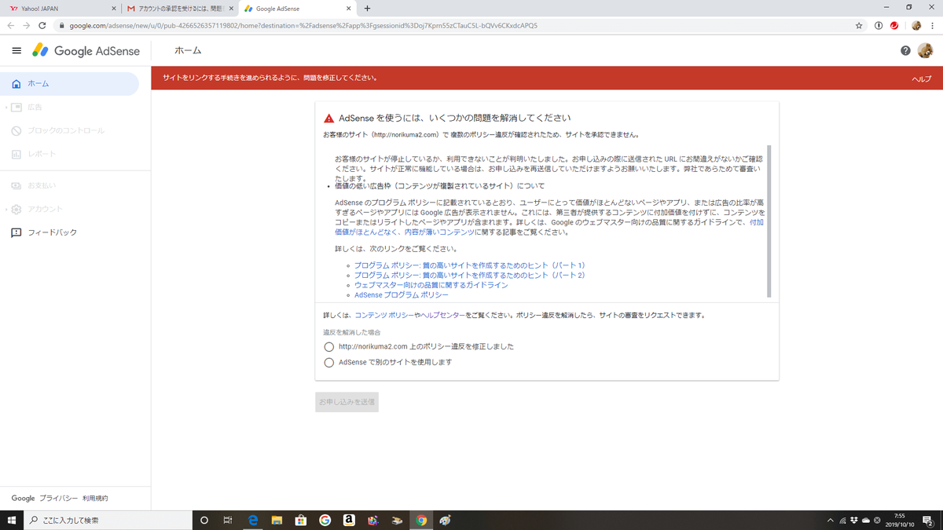Open Dropbox tray icon
The image size is (943, 530).
click(854, 520)
